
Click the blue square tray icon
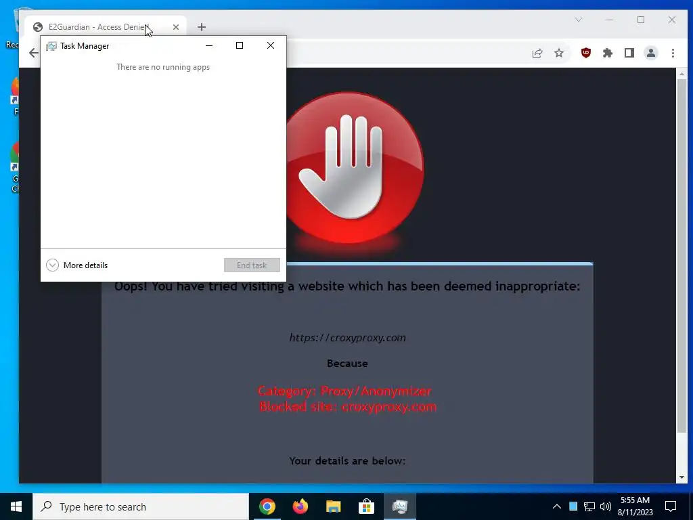(x=573, y=506)
